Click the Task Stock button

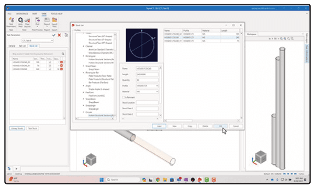tap(33, 128)
